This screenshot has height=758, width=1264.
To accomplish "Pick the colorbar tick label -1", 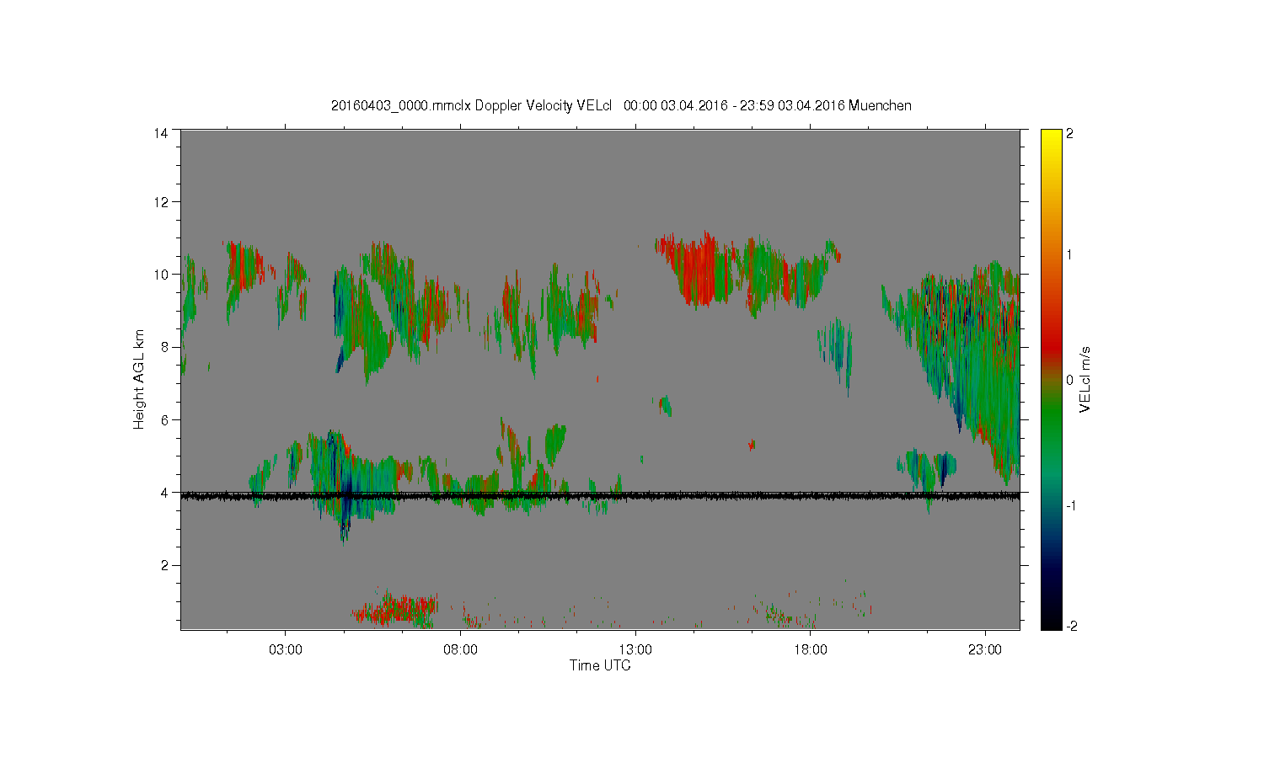I will pyautogui.click(x=1069, y=505).
